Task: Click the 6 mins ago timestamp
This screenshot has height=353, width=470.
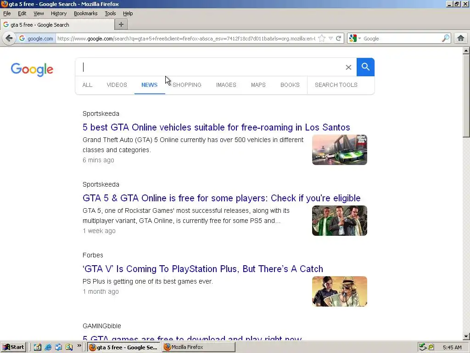Action: [98, 160]
